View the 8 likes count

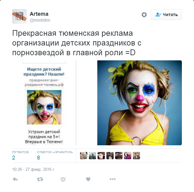tap(38, 158)
